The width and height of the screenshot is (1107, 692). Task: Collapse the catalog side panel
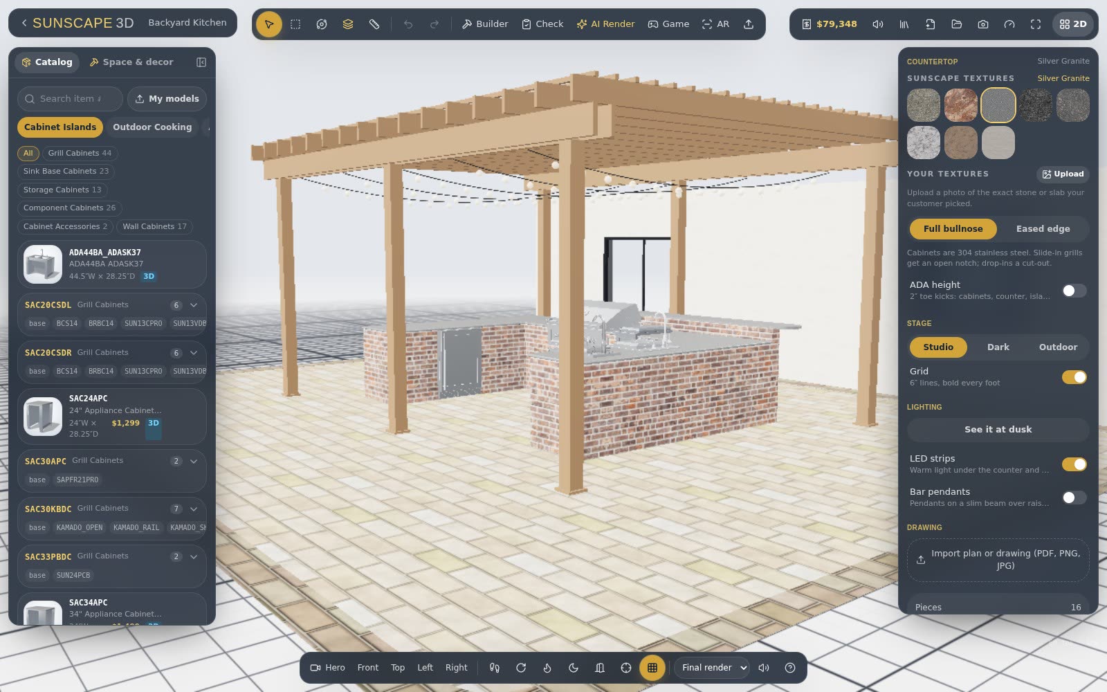[x=201, y=62]
